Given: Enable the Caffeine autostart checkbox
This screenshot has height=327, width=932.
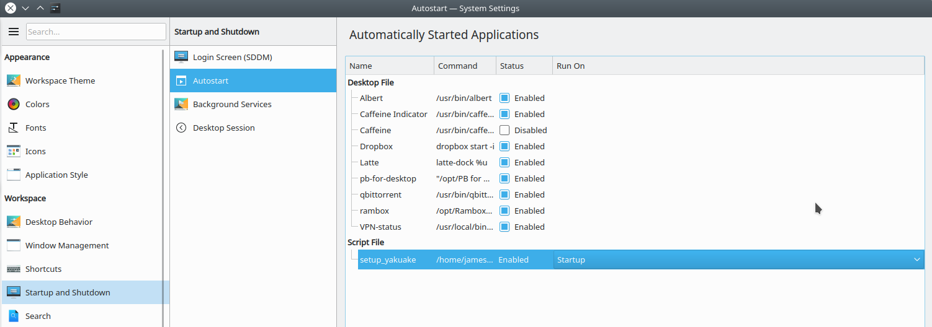Looking at the screenshot, I should (x=504, y=130).
